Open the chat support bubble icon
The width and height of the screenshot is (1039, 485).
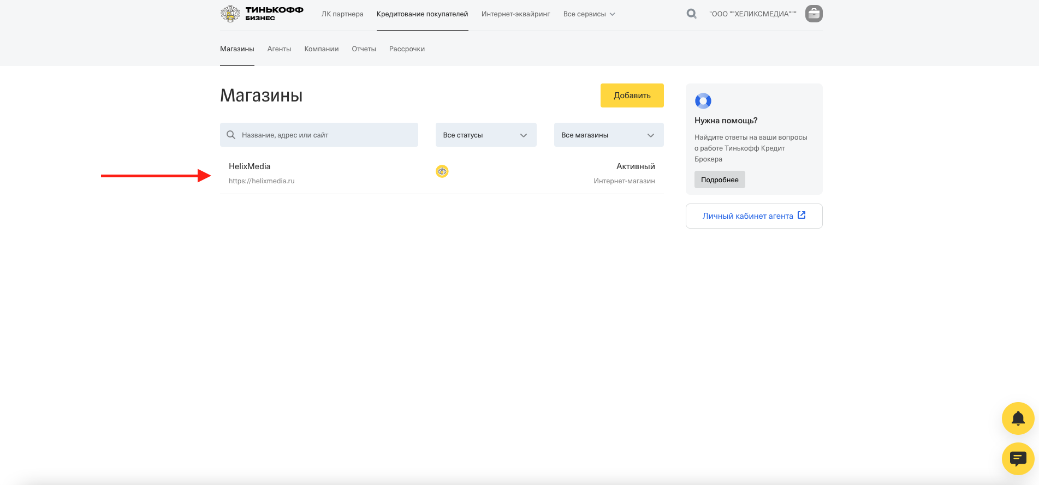tap(1018, 459)
